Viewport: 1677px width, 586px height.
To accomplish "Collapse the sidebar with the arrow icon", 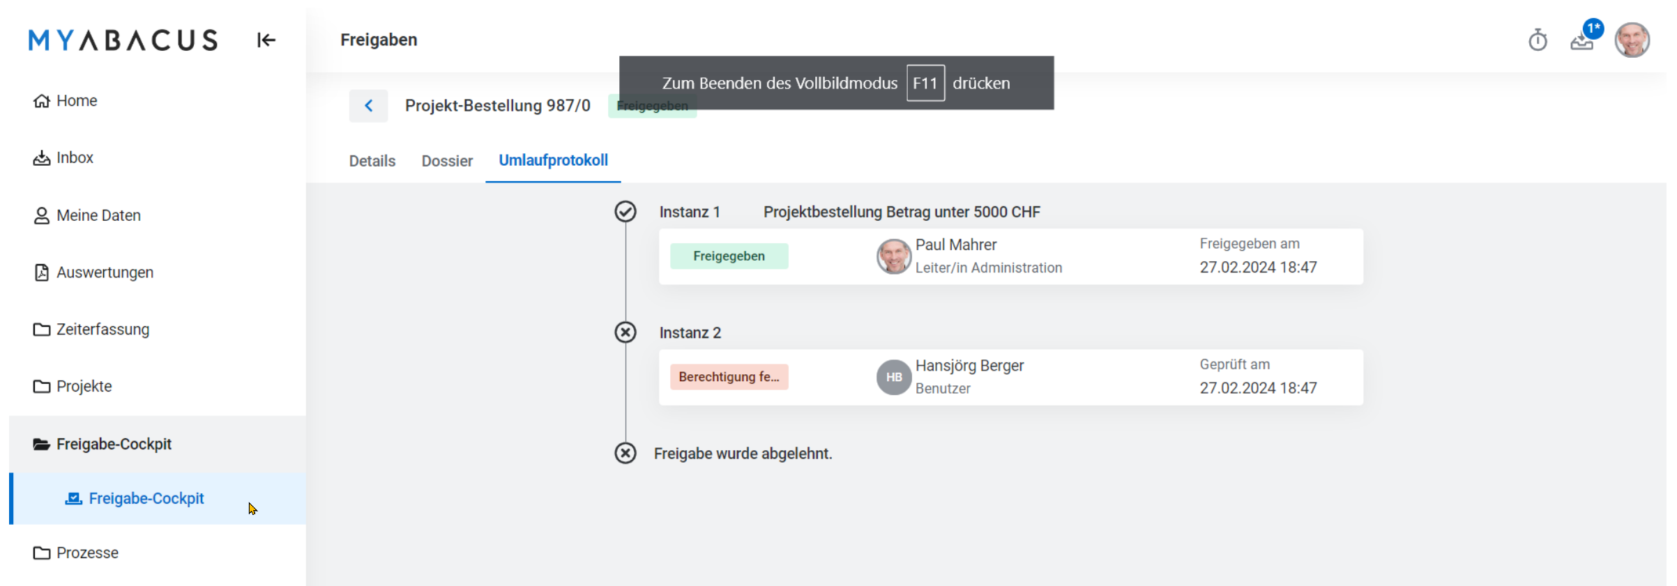I will [266, 40].
